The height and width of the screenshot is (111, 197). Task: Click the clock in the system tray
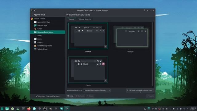193,109
